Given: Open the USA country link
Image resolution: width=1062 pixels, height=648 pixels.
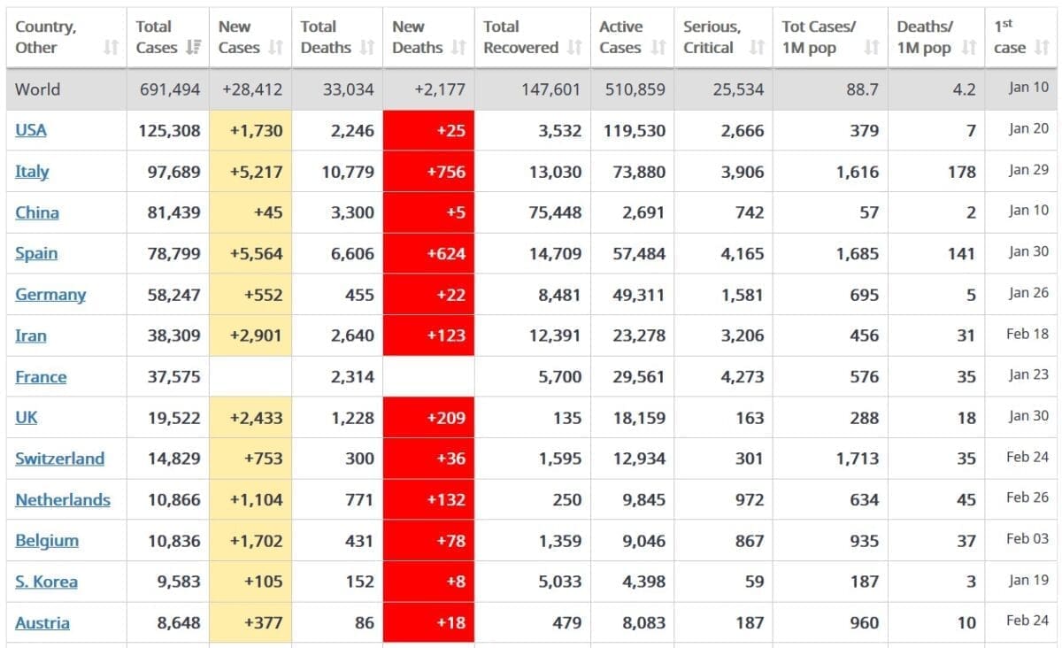Looking at the screenshot, I should click(x=31, y=130).
